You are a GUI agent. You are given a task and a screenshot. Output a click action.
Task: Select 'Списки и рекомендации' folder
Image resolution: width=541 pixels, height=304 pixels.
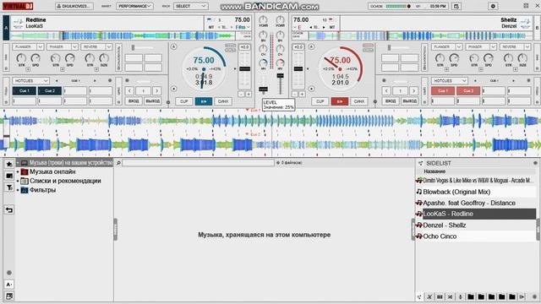coord(65,181)
